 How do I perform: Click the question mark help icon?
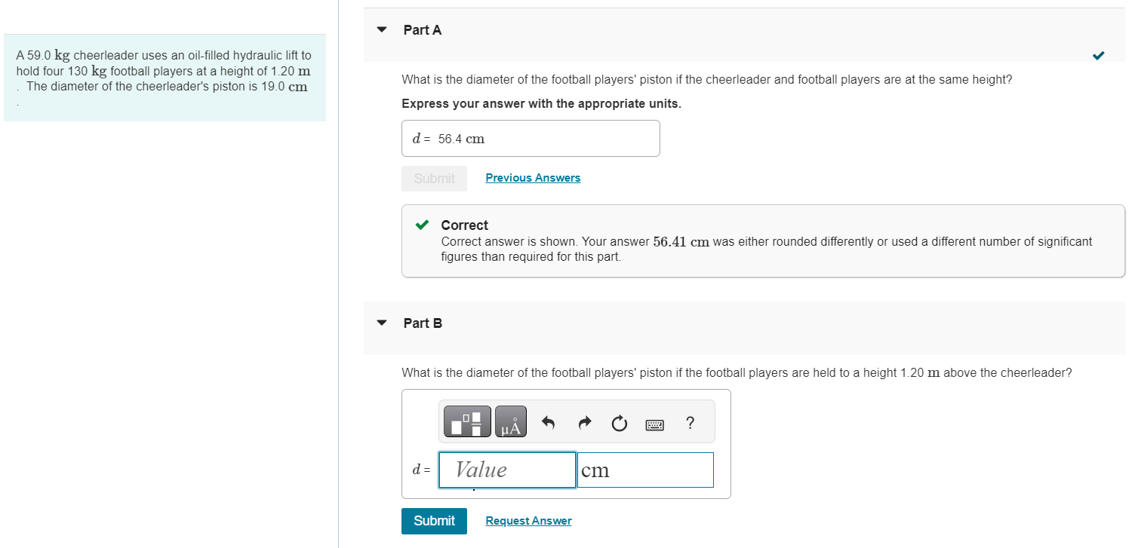(690, 423)
